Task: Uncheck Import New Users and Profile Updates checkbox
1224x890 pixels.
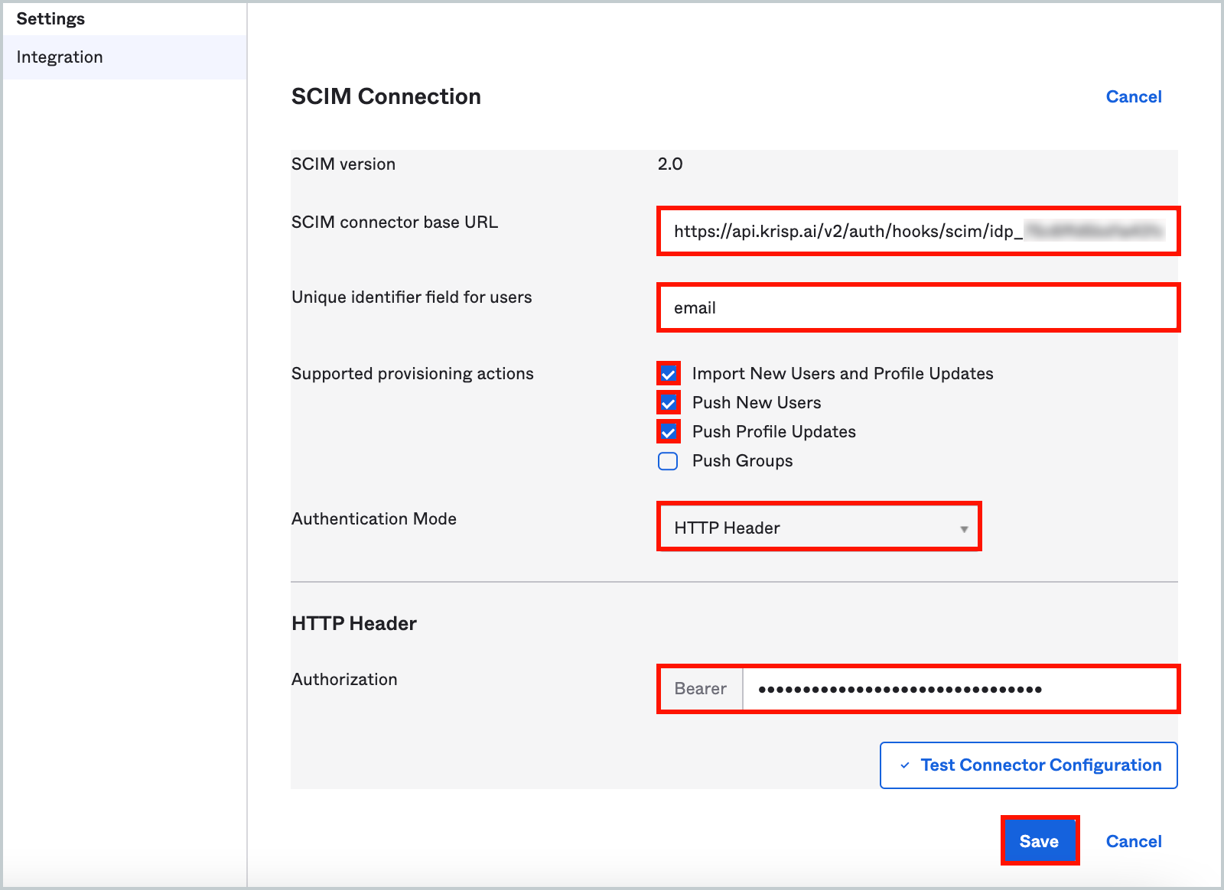Action: 668,374
